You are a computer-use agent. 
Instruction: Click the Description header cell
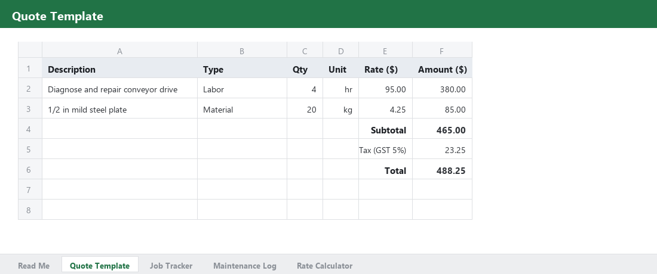point(120,68)
